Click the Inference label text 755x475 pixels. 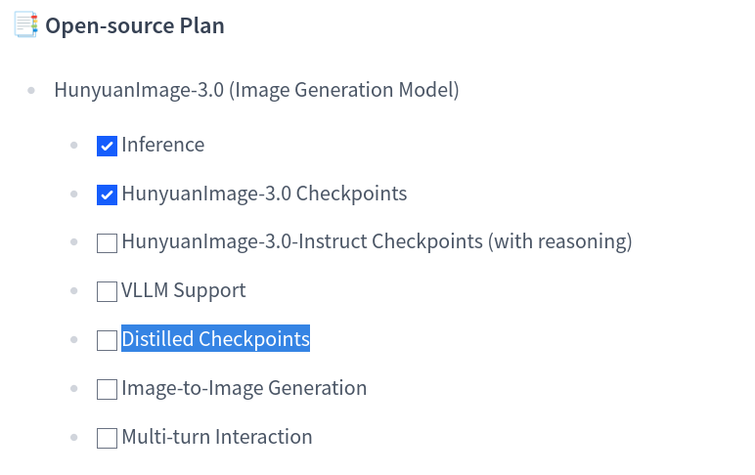pyautogui.click(x=163, y=146)
